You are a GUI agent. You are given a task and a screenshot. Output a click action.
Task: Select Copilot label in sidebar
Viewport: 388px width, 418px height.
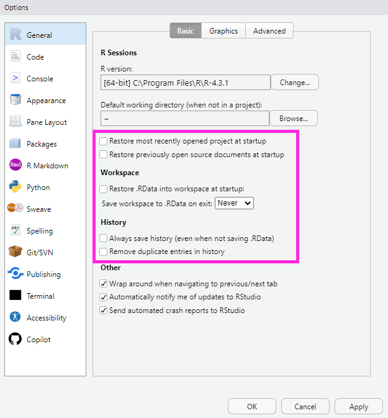tap(38, 340)
